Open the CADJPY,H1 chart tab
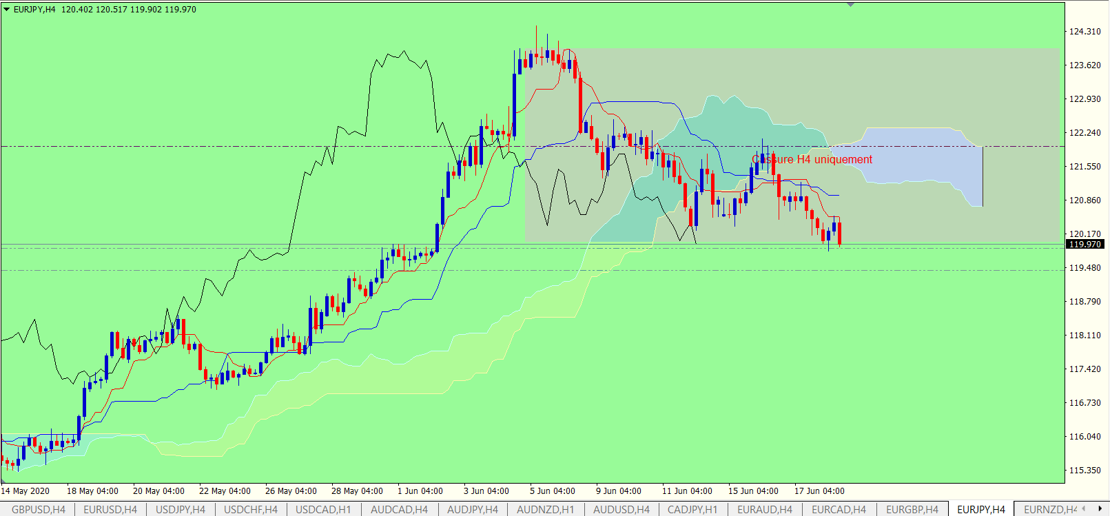The image size is (1110, 516). pyautogui.click(x=692, y=510)
